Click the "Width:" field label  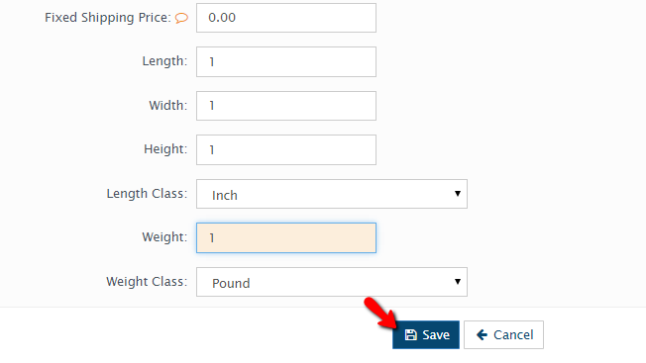coord(168,106)
